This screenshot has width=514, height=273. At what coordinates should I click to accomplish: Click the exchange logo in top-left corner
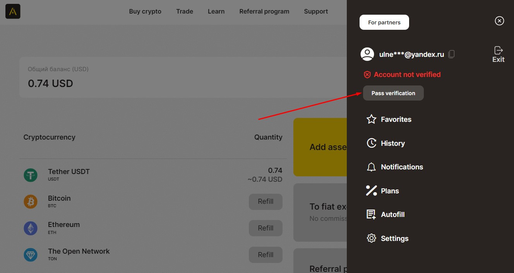coord(13,12)
